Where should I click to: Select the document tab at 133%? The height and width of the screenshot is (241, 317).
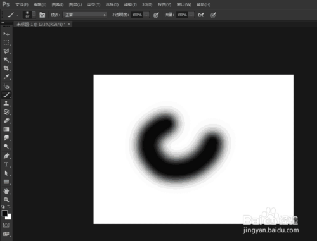click(41, 25)
